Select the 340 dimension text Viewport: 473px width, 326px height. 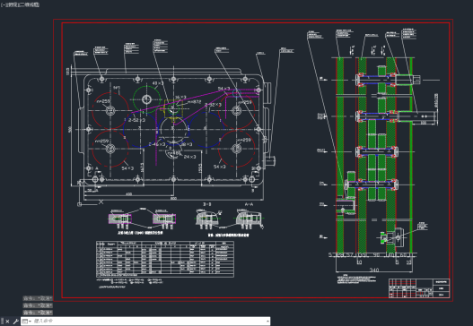click(x=374, y=270)
